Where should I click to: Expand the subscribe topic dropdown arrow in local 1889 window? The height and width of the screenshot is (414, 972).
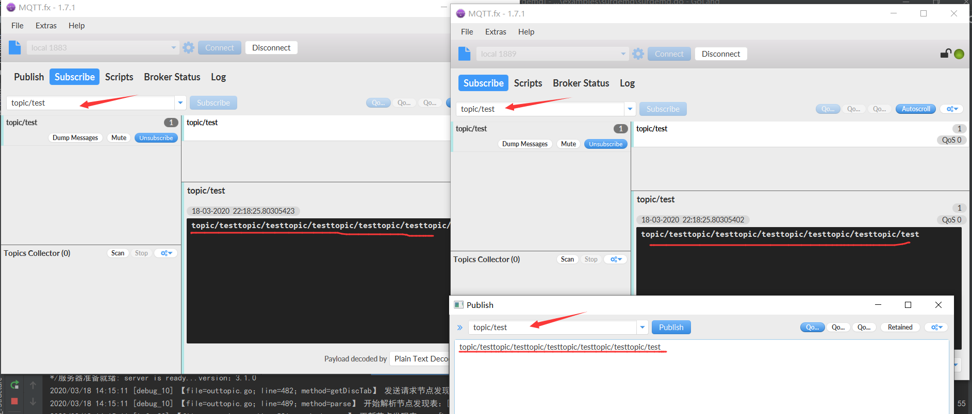point(630,109)
